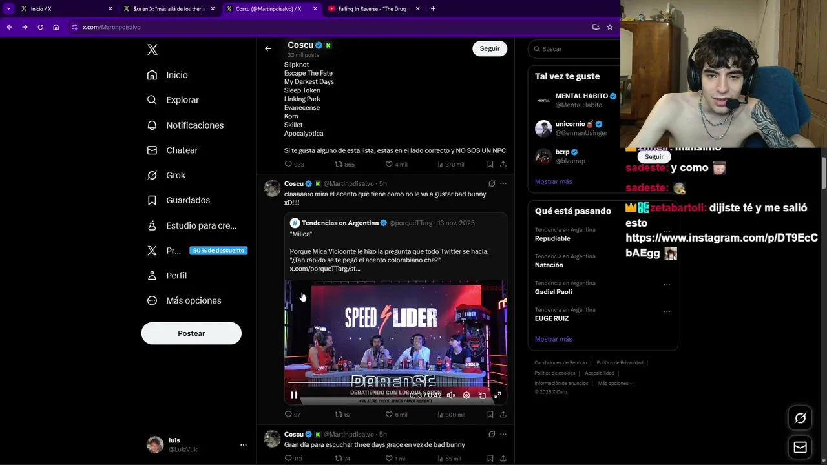
Task: Click Mostrar más under Tal vez te guste
Action: coord(553,181)
